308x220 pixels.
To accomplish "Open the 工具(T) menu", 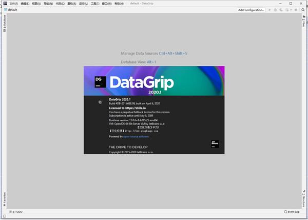I will pyautogui.click(x=95, y=3).
